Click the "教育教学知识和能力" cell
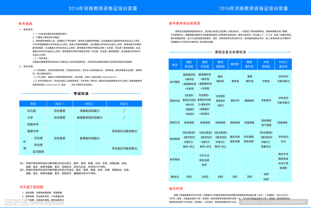311x208 pixels. pos(90,117)
